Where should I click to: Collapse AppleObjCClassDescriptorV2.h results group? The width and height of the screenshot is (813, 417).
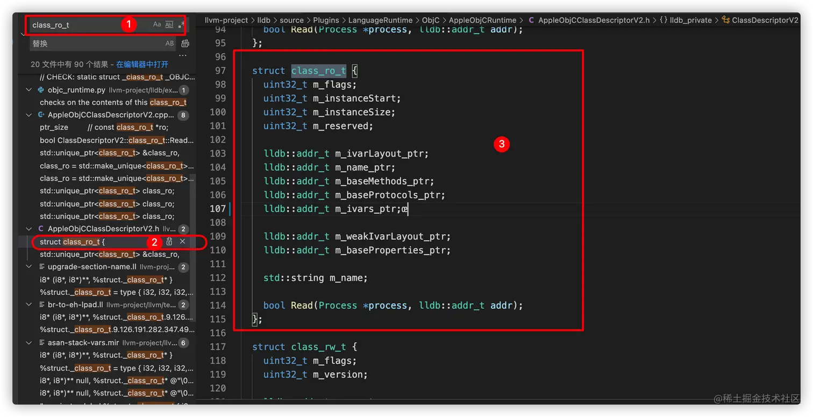tap(29, 229)
